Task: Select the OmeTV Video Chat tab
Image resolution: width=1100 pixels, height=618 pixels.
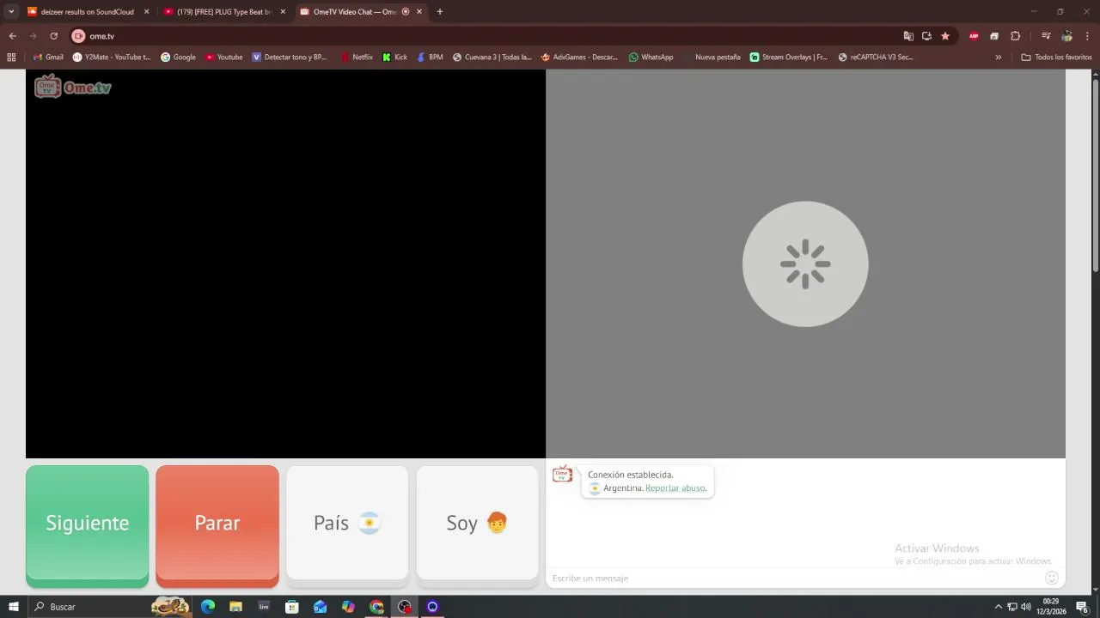Action: tap(361, 12)
